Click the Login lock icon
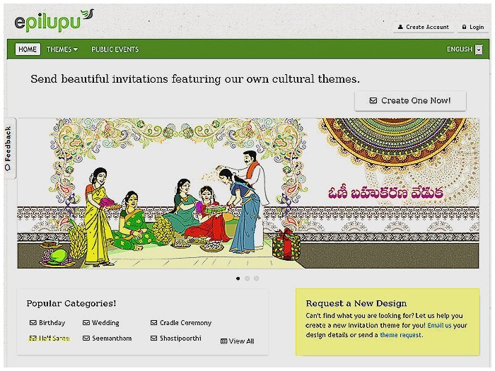The image size is (495, 371). [464, 27]
